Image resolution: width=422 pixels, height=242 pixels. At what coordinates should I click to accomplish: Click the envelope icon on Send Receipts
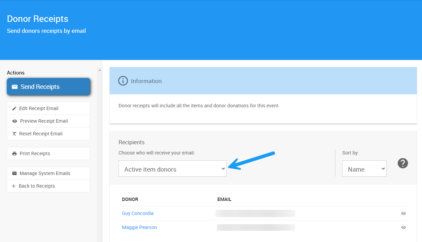[x=15, y=87]
